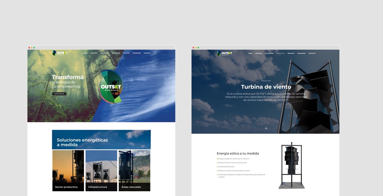Click the OUTSET logo on the Transformá homepage
Screen dimensions: 383x196
click(x=60, y=53)
